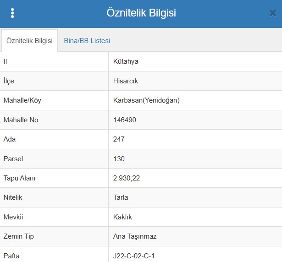Click the value Ana Taşınmaz
The image size is (282, 262).
pyautogui.click(x=135, y=236)
